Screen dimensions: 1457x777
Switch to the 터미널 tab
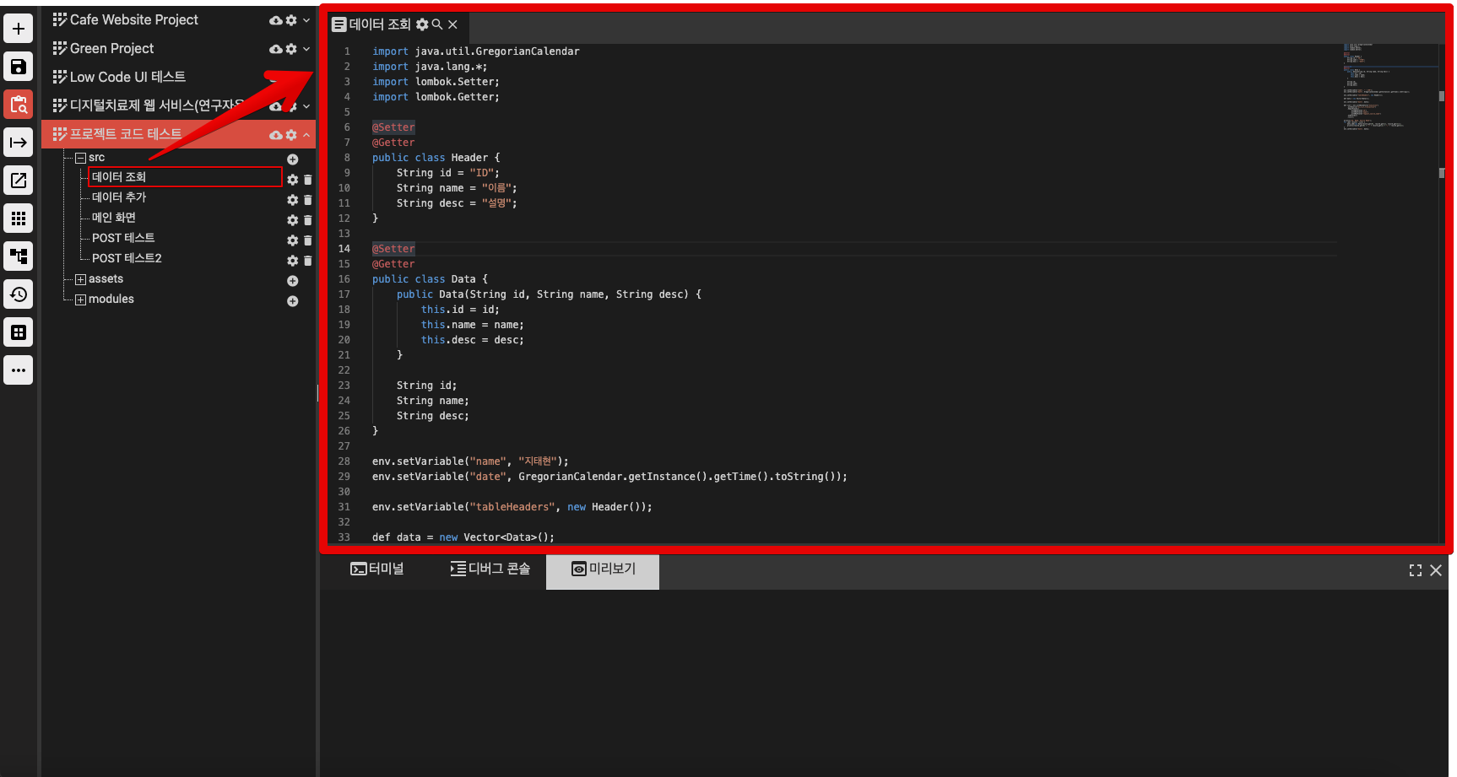coord(377,569)
